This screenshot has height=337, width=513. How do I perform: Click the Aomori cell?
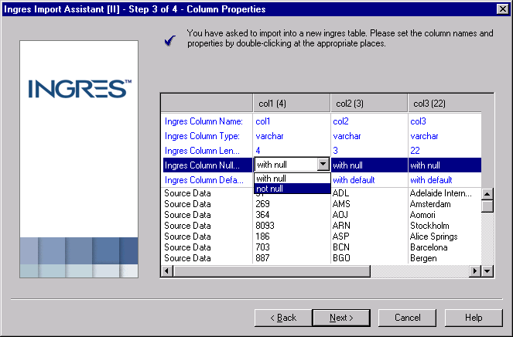pyautogui.click(x=422, y=215)
